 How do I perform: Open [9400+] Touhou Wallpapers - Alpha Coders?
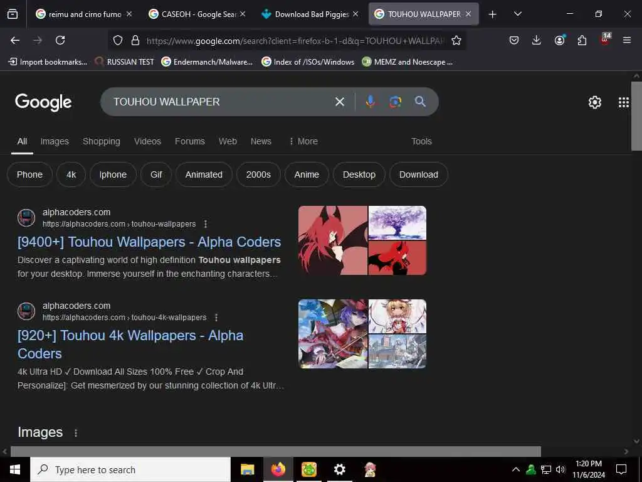tap(149, 242)
